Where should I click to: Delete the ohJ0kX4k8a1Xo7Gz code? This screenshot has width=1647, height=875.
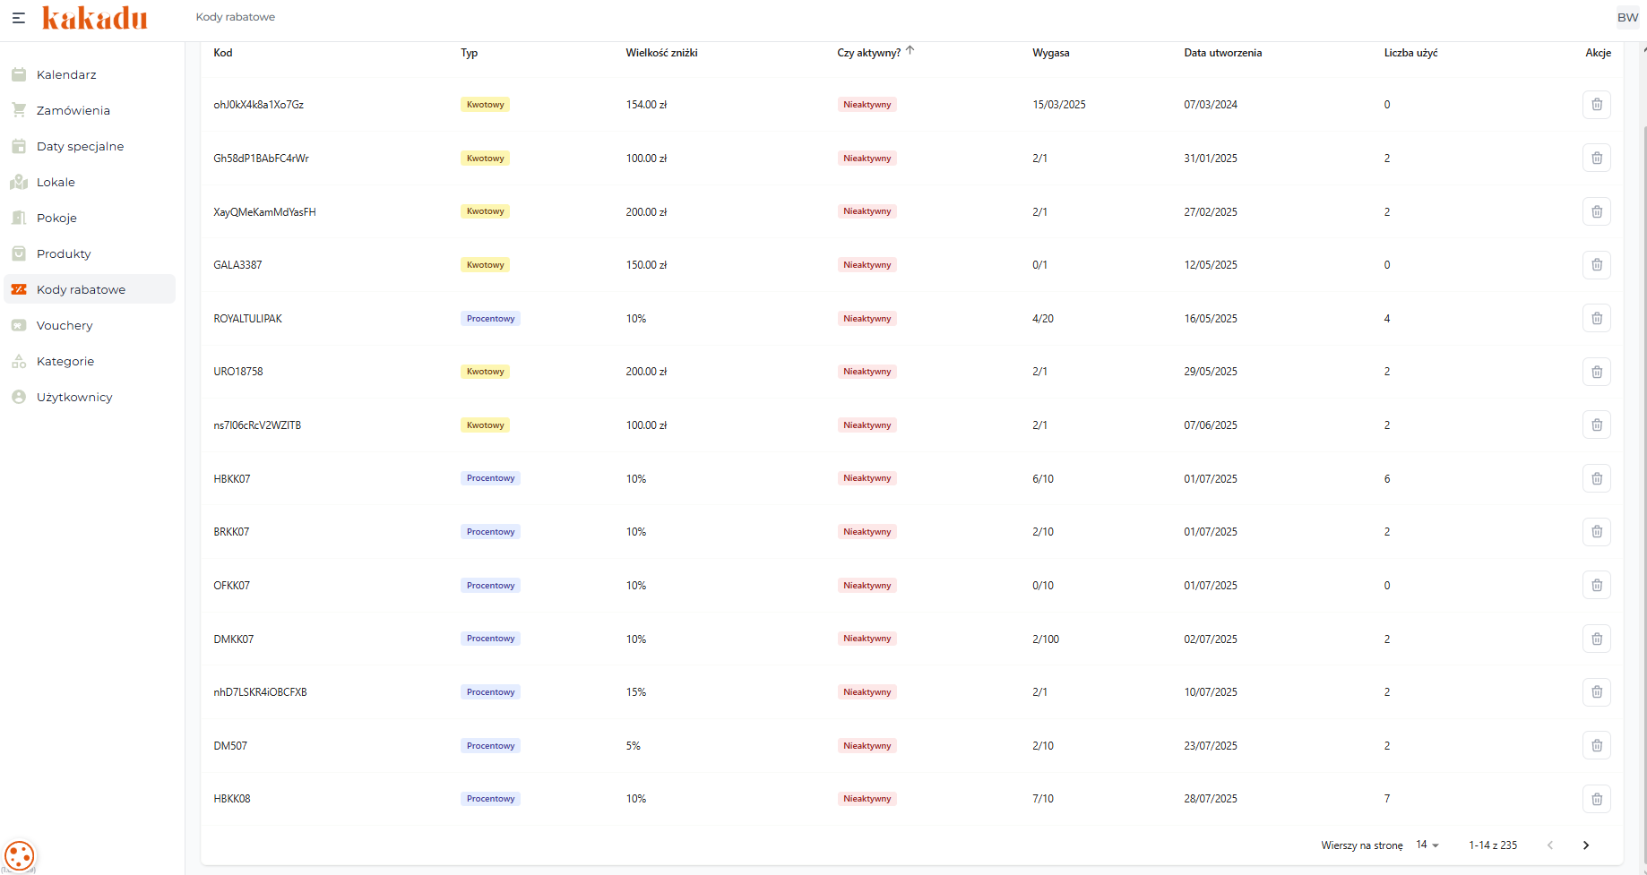tap(1596, 105)
